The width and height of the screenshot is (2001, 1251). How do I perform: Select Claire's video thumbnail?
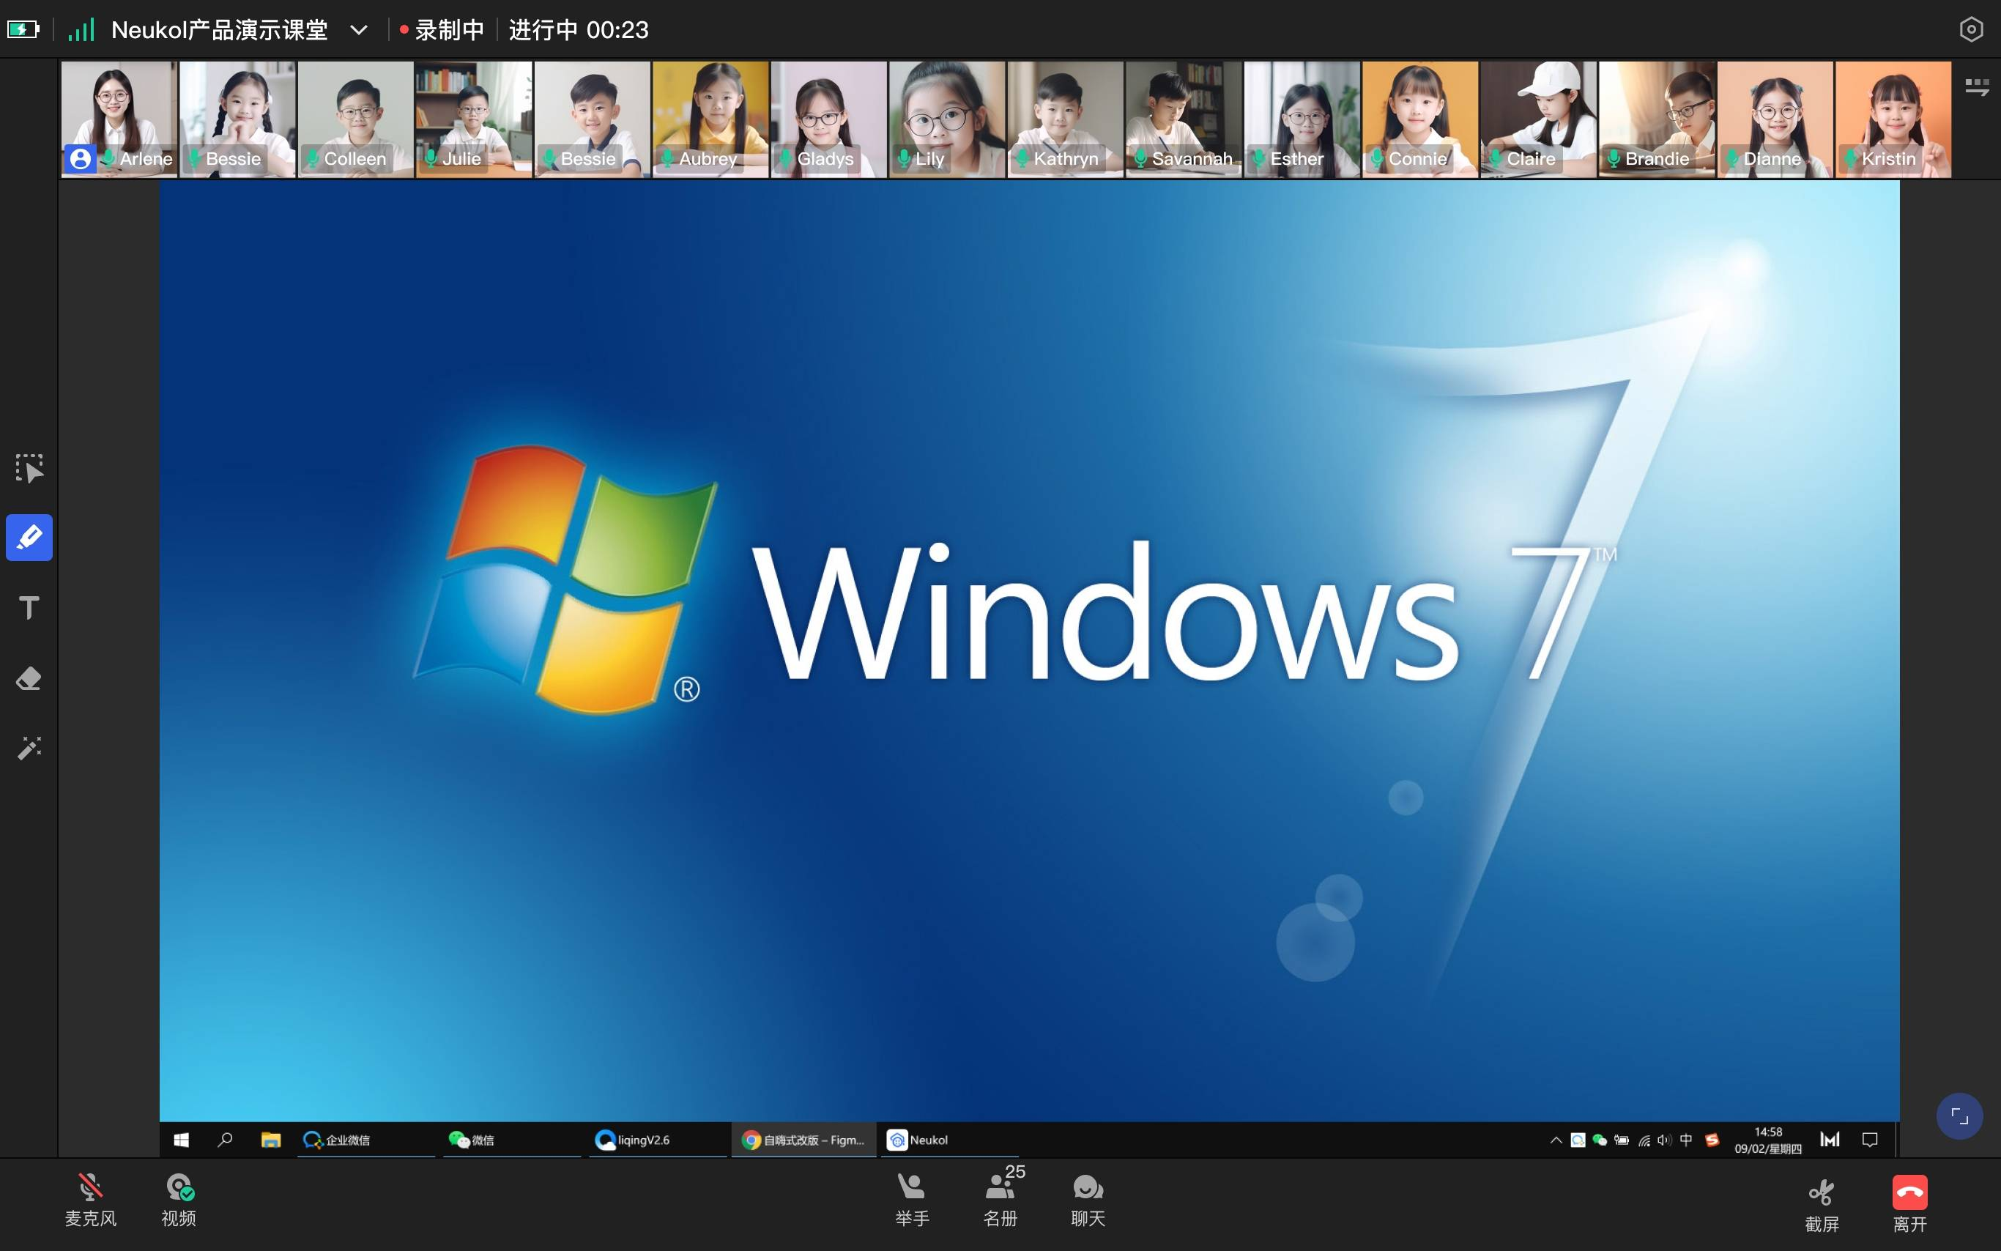(x=1539, y=119)
